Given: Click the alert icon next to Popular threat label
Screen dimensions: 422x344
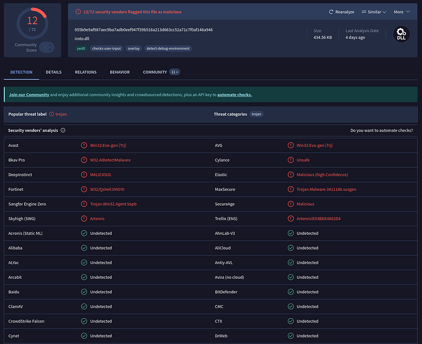Looking at the screenshot, I should (51, 114).
